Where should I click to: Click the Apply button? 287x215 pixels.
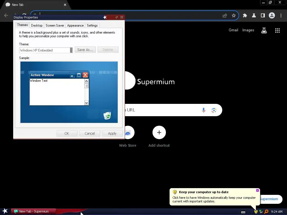click(112, 134)
